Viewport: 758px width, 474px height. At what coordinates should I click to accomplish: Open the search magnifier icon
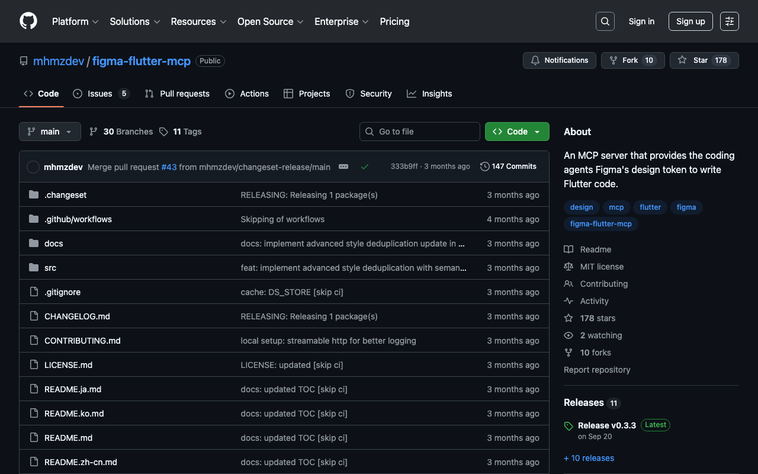[605, 21]
